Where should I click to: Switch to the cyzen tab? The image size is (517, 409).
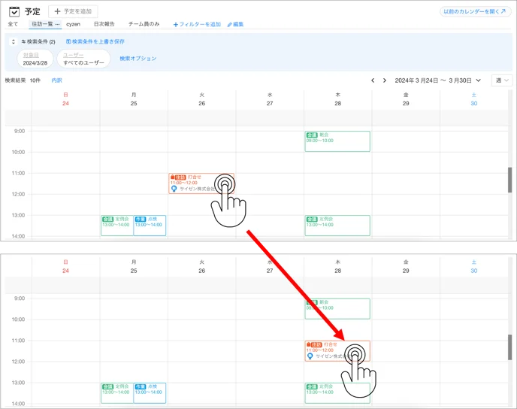73,24
